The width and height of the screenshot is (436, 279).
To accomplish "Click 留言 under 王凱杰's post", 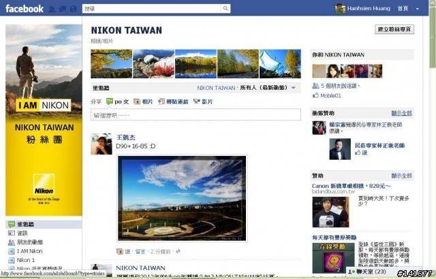I will coord(140,252).
